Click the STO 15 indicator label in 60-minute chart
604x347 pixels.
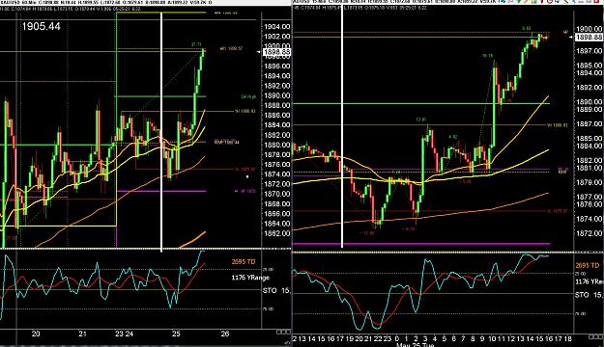point(276,290)
